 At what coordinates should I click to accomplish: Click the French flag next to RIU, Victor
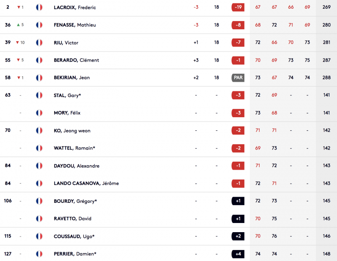coord(39,42)
